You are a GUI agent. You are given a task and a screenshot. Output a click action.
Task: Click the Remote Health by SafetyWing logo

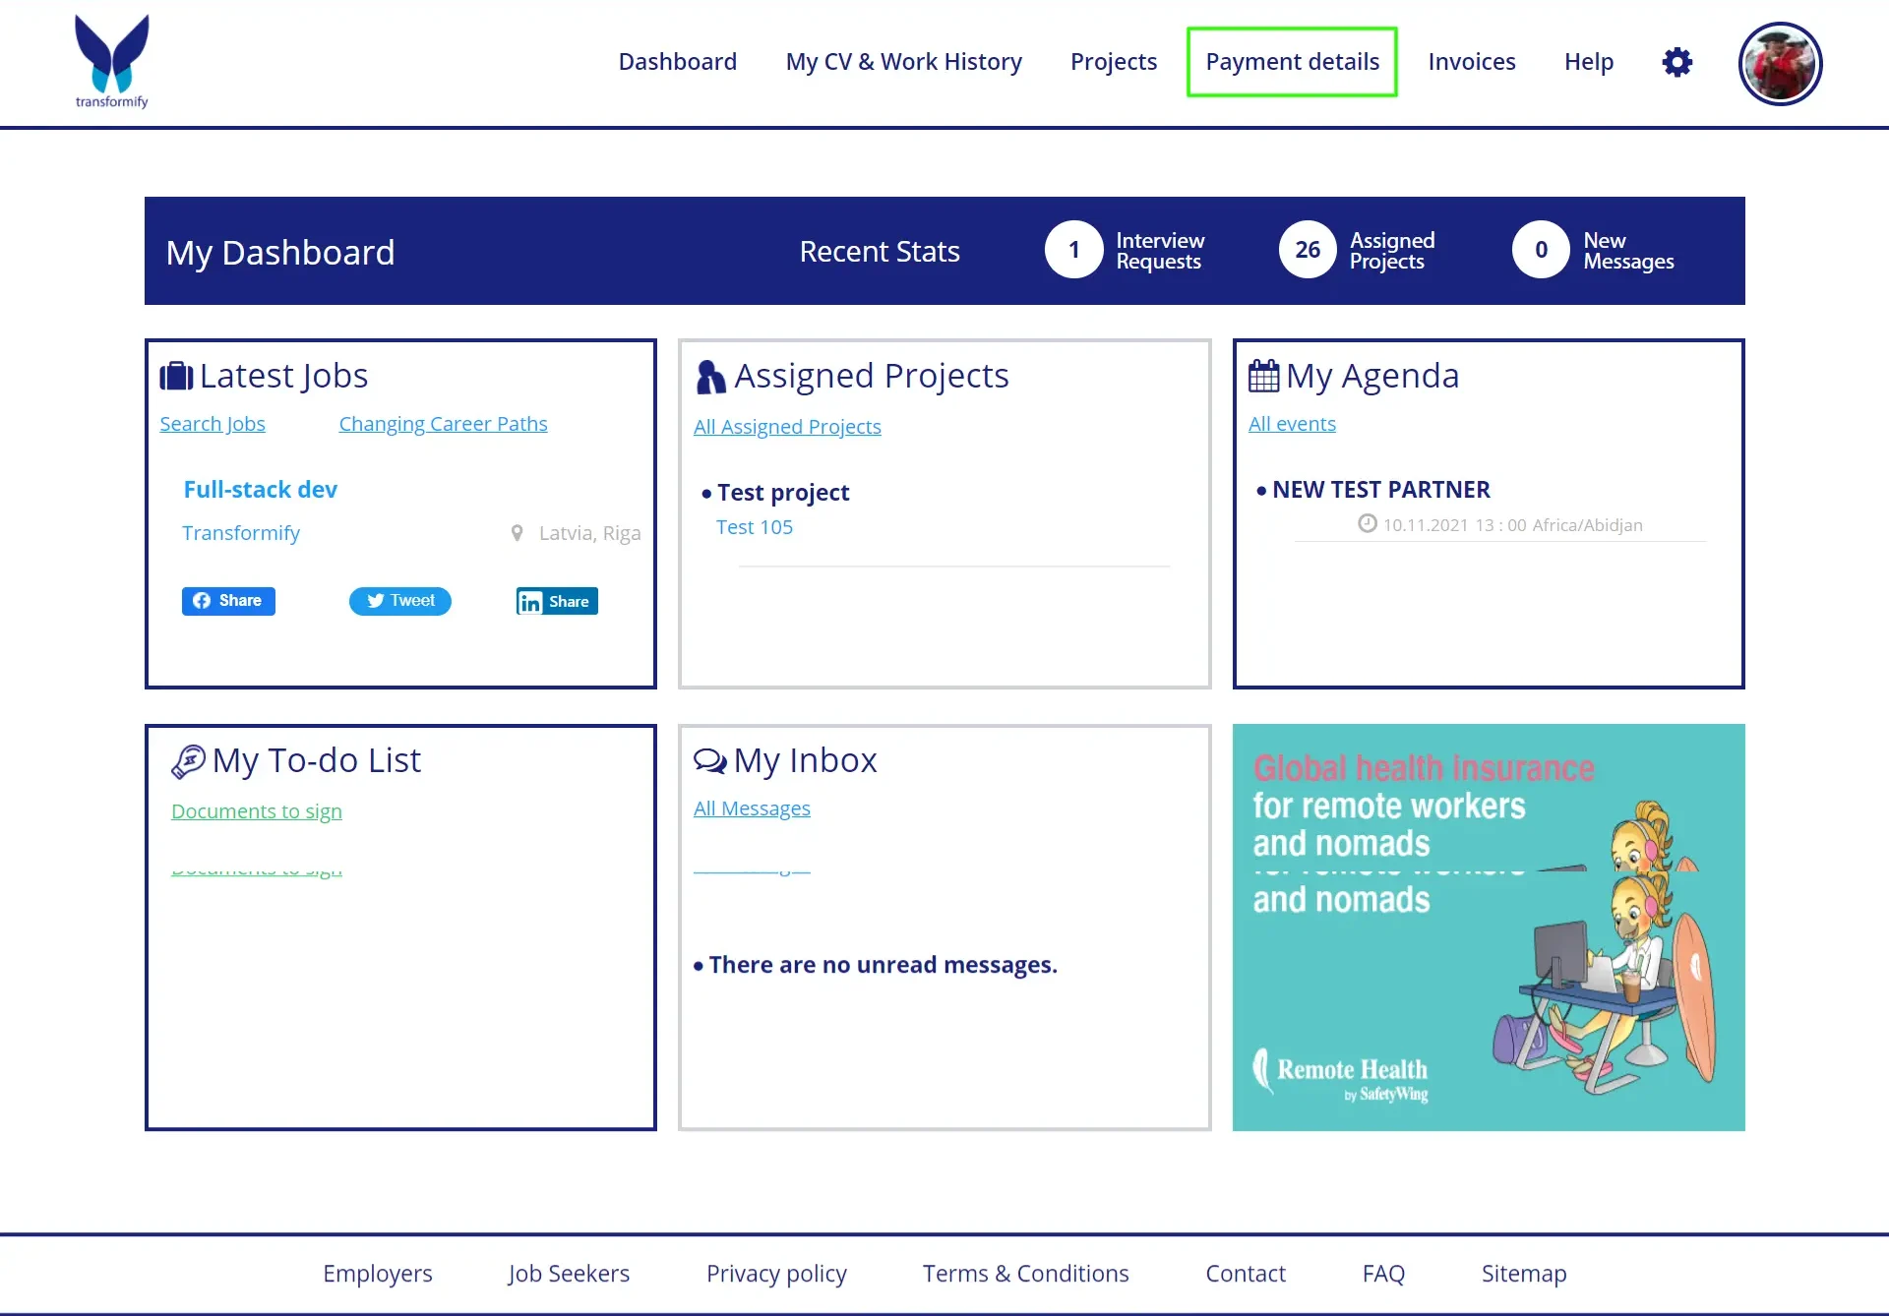1341,1075
